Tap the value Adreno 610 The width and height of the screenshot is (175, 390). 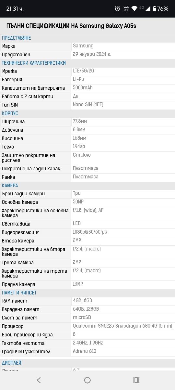click(85, 351)
